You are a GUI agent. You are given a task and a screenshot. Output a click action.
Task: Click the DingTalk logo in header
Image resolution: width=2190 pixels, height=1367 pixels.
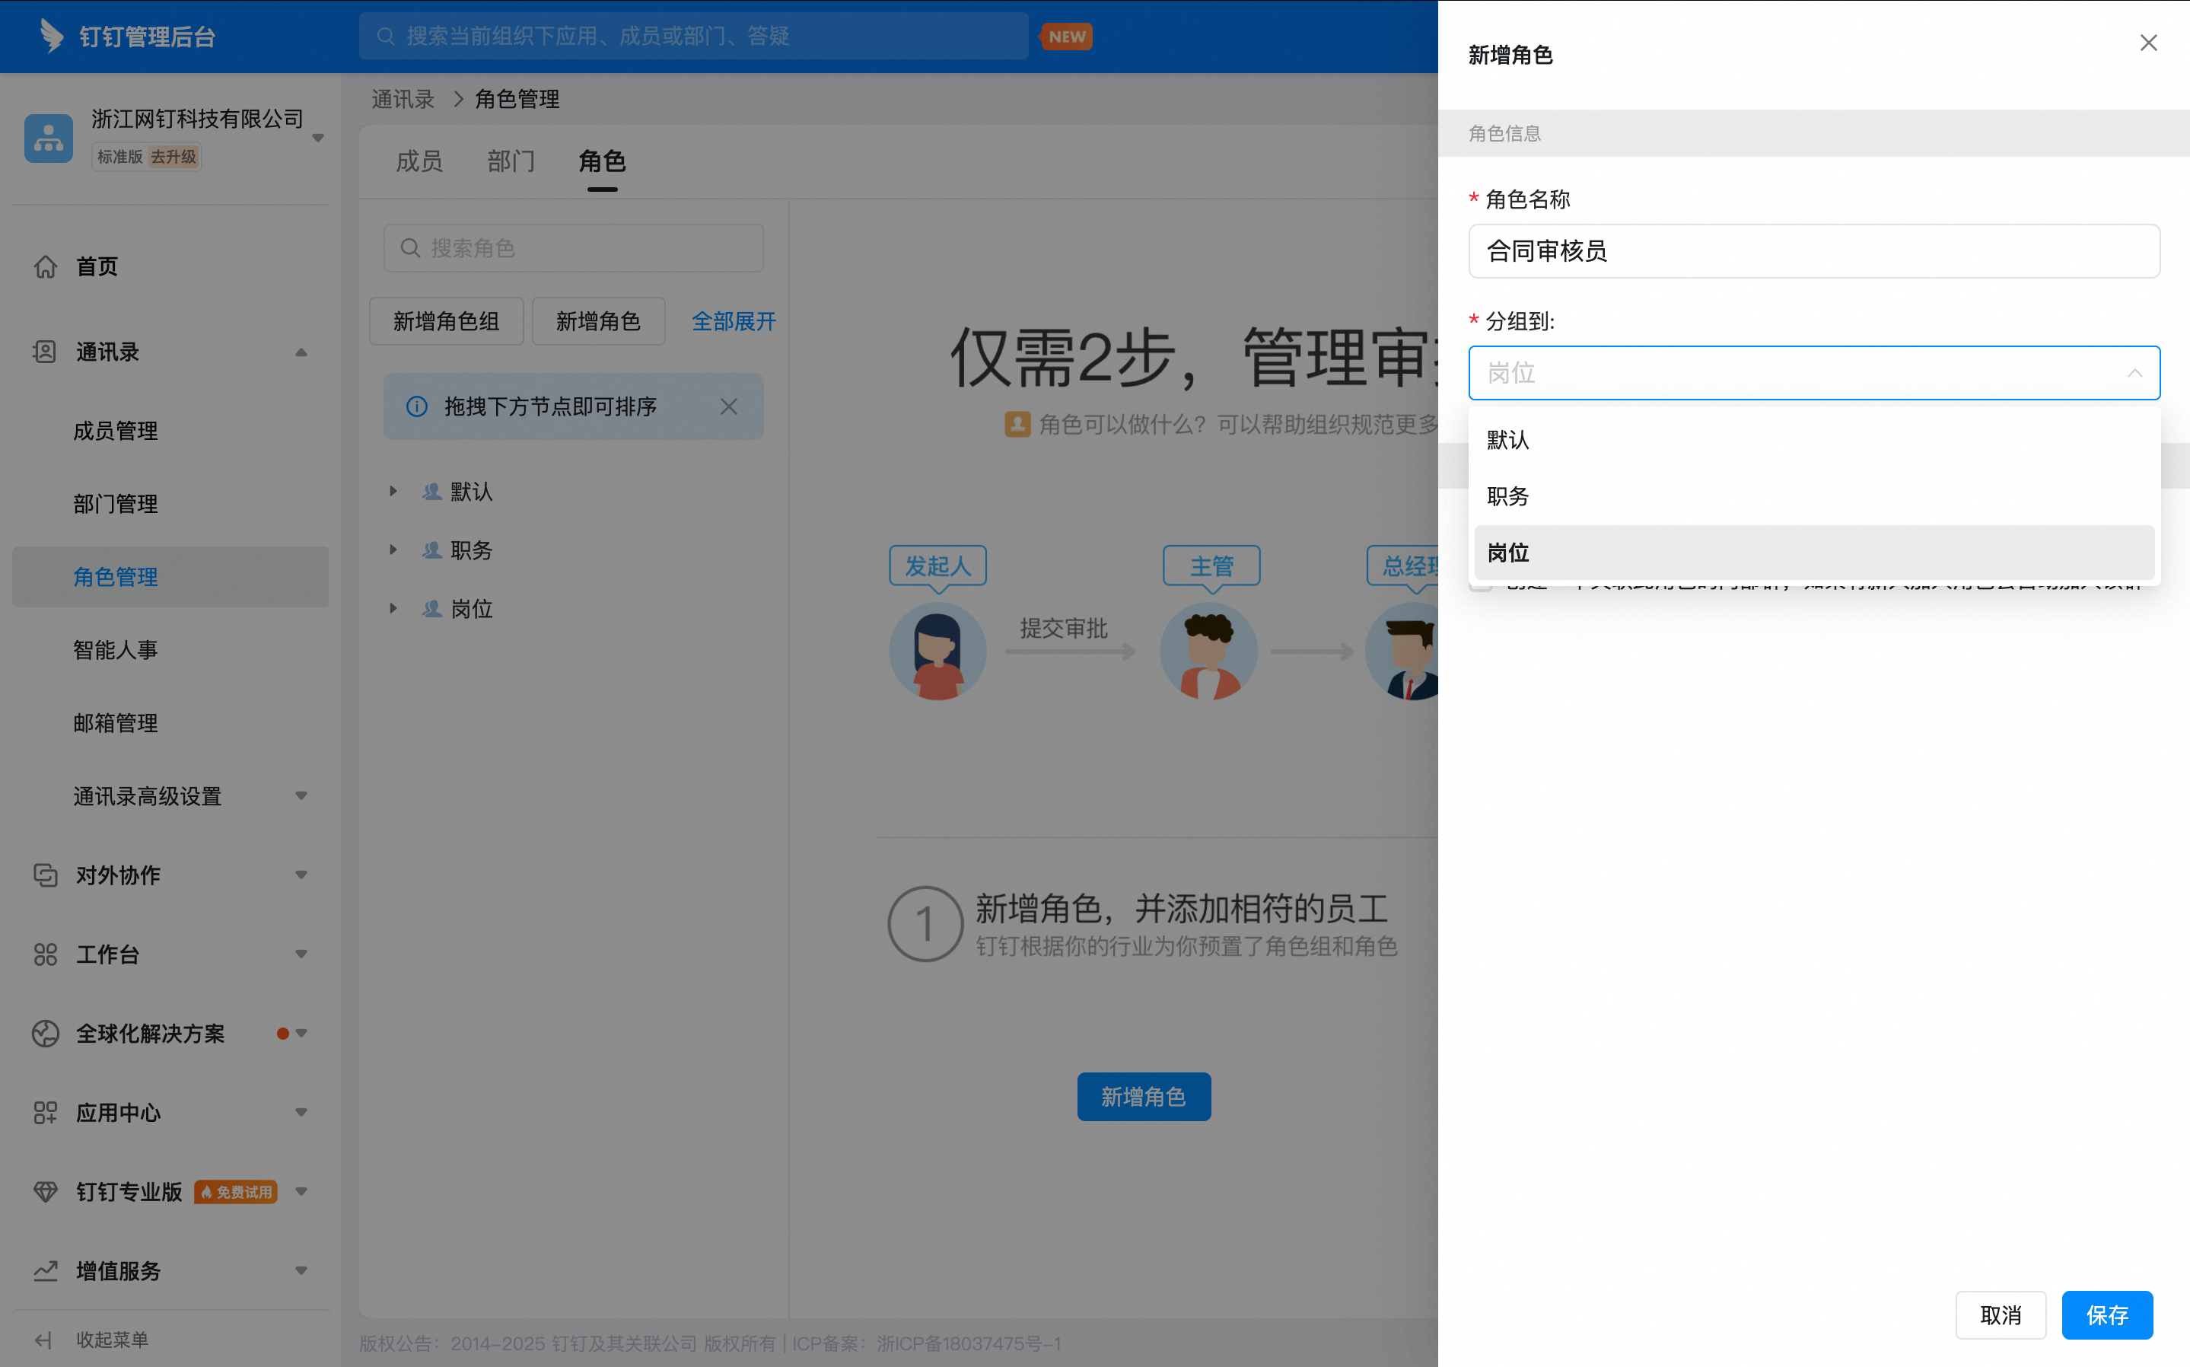(52, 37)
